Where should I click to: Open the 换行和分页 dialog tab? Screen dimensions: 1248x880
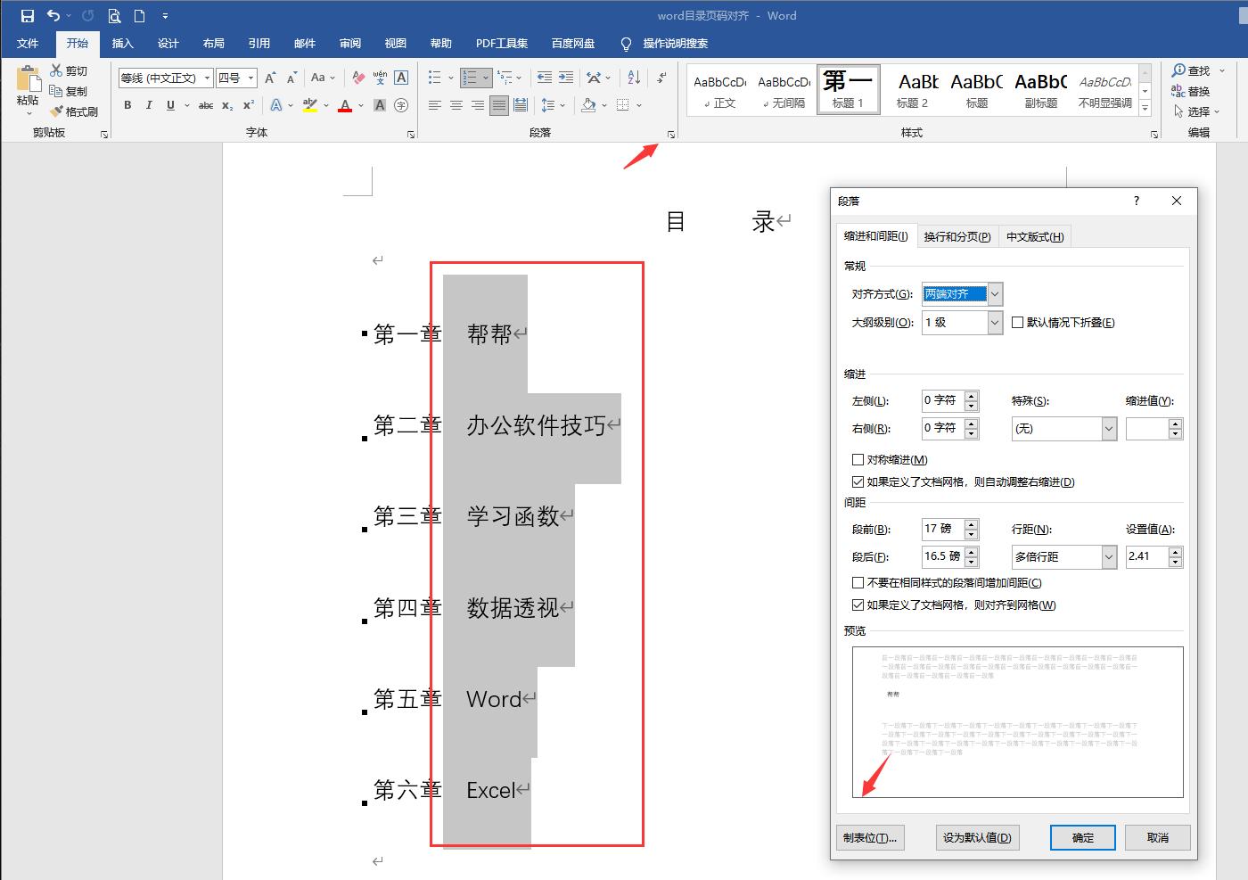[957, 235]
